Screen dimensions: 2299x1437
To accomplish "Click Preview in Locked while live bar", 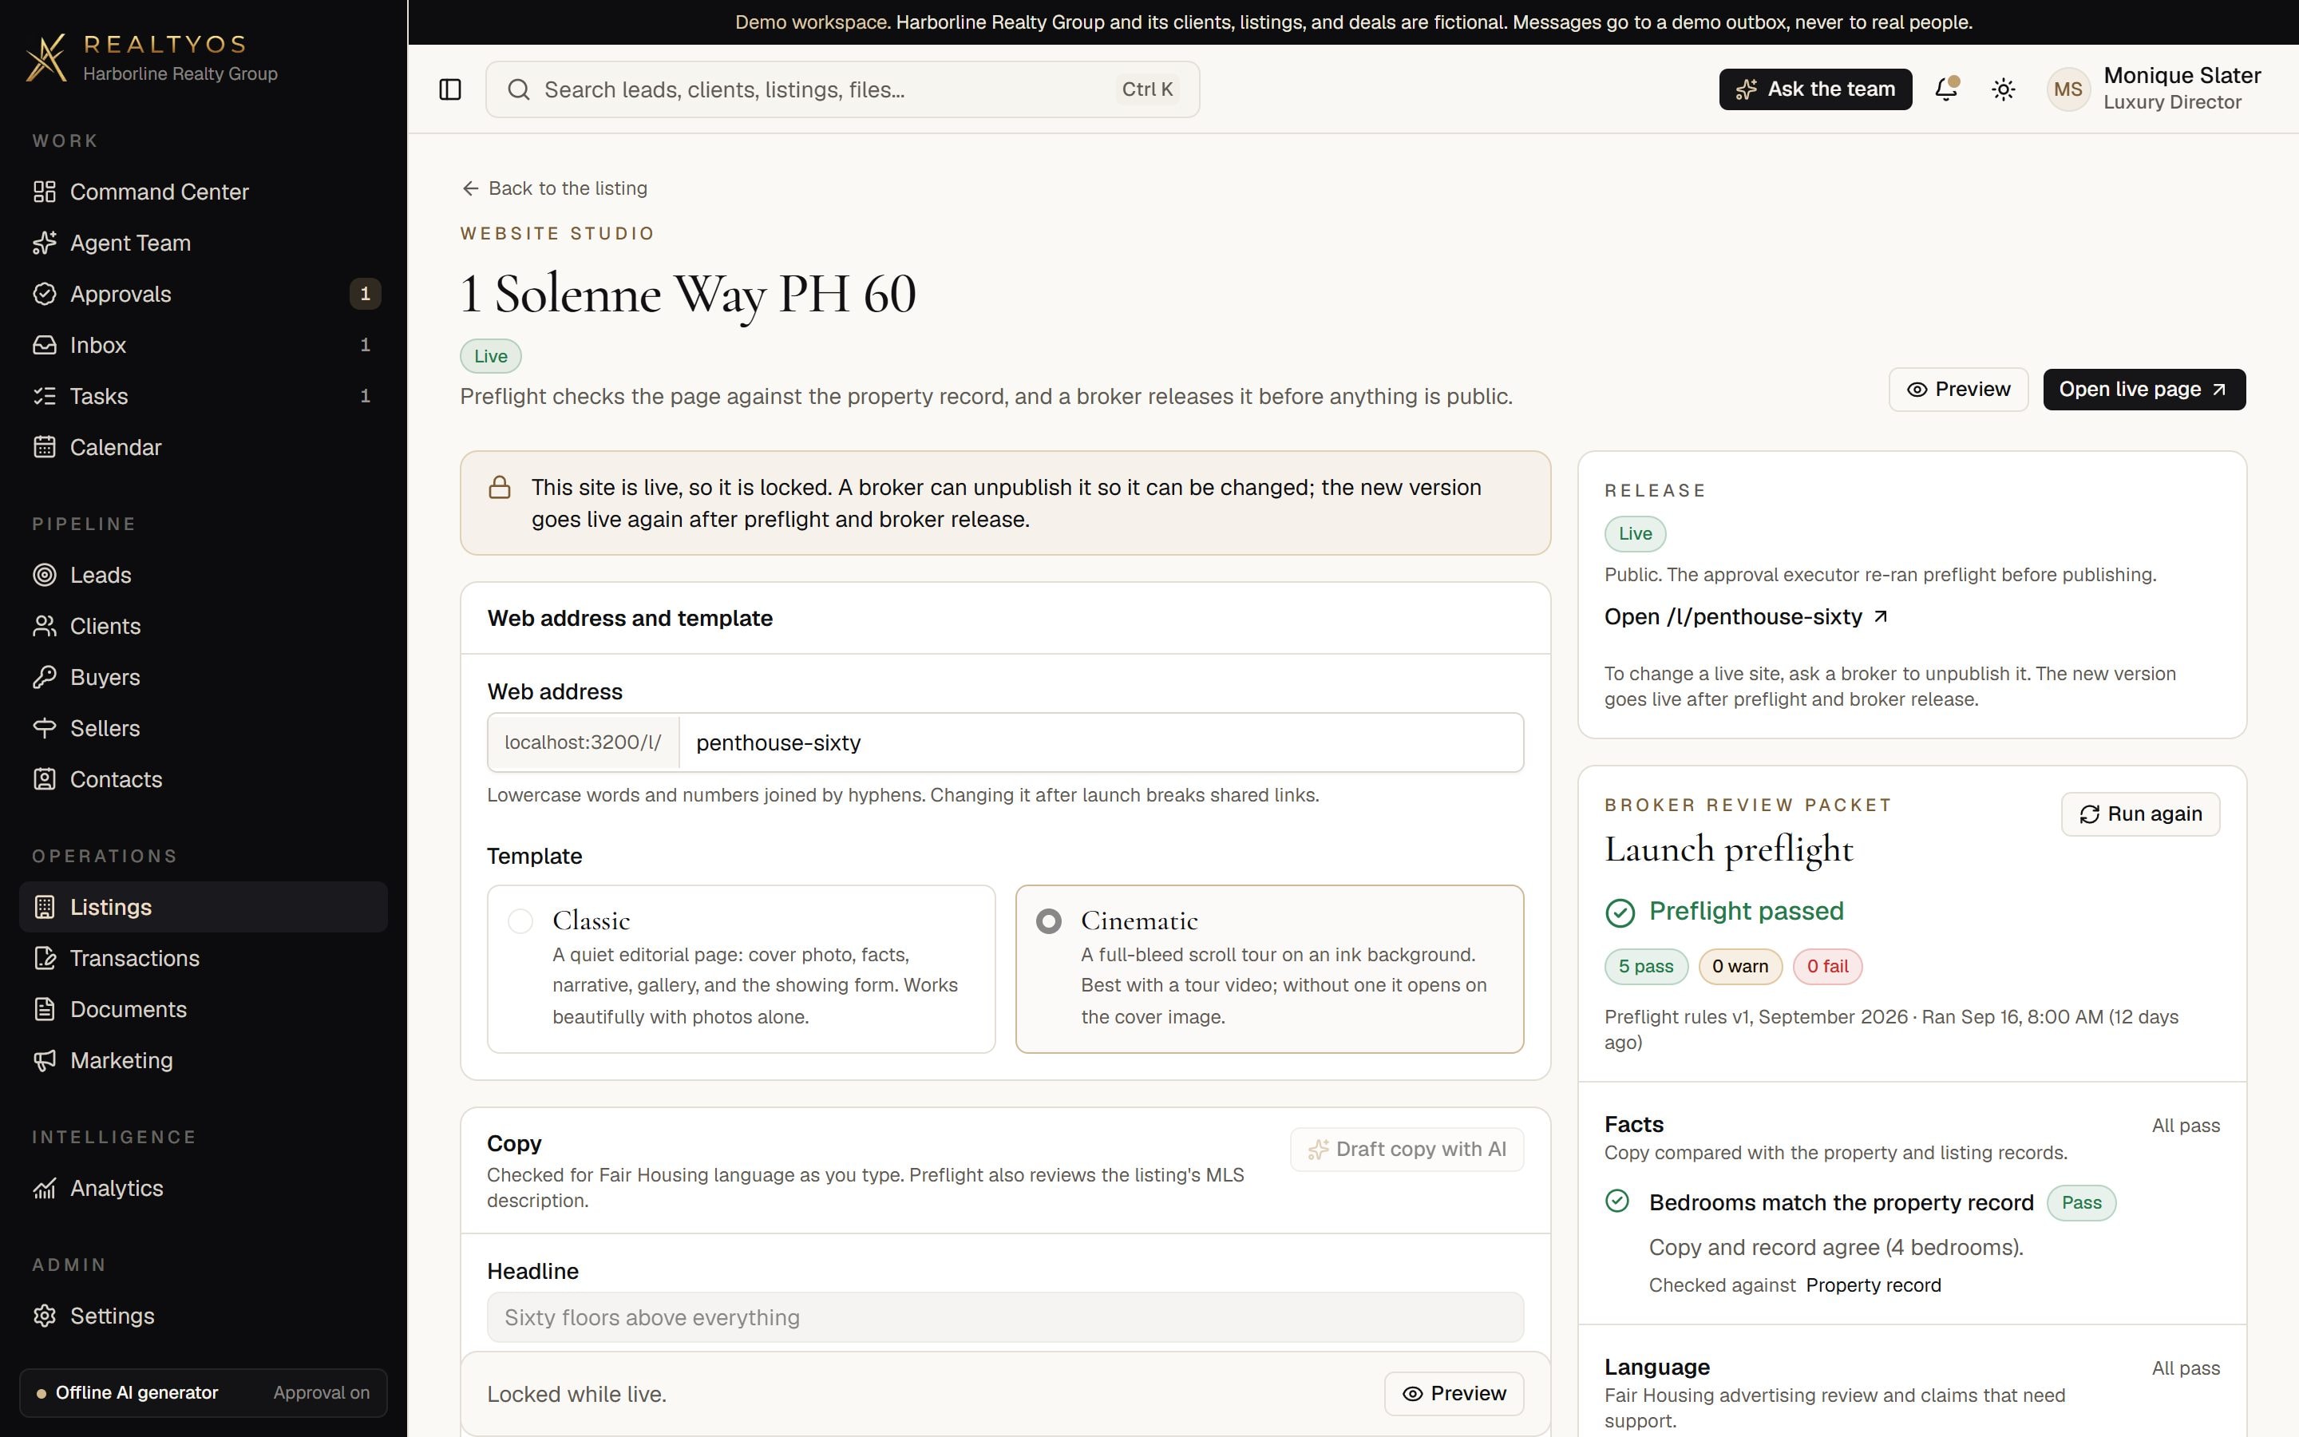I will click(1454, 1393).
